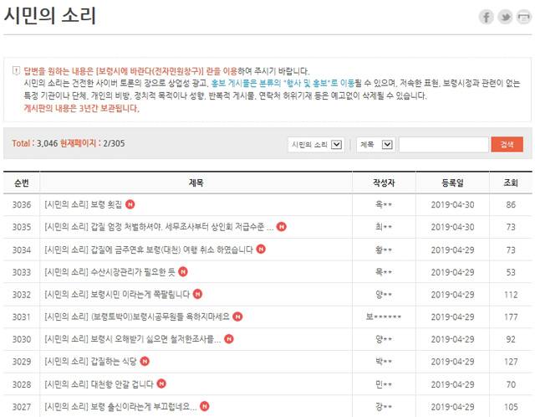Share page on Facebook icon
This screenshot has width=535, height=417.
click(487, 17)
